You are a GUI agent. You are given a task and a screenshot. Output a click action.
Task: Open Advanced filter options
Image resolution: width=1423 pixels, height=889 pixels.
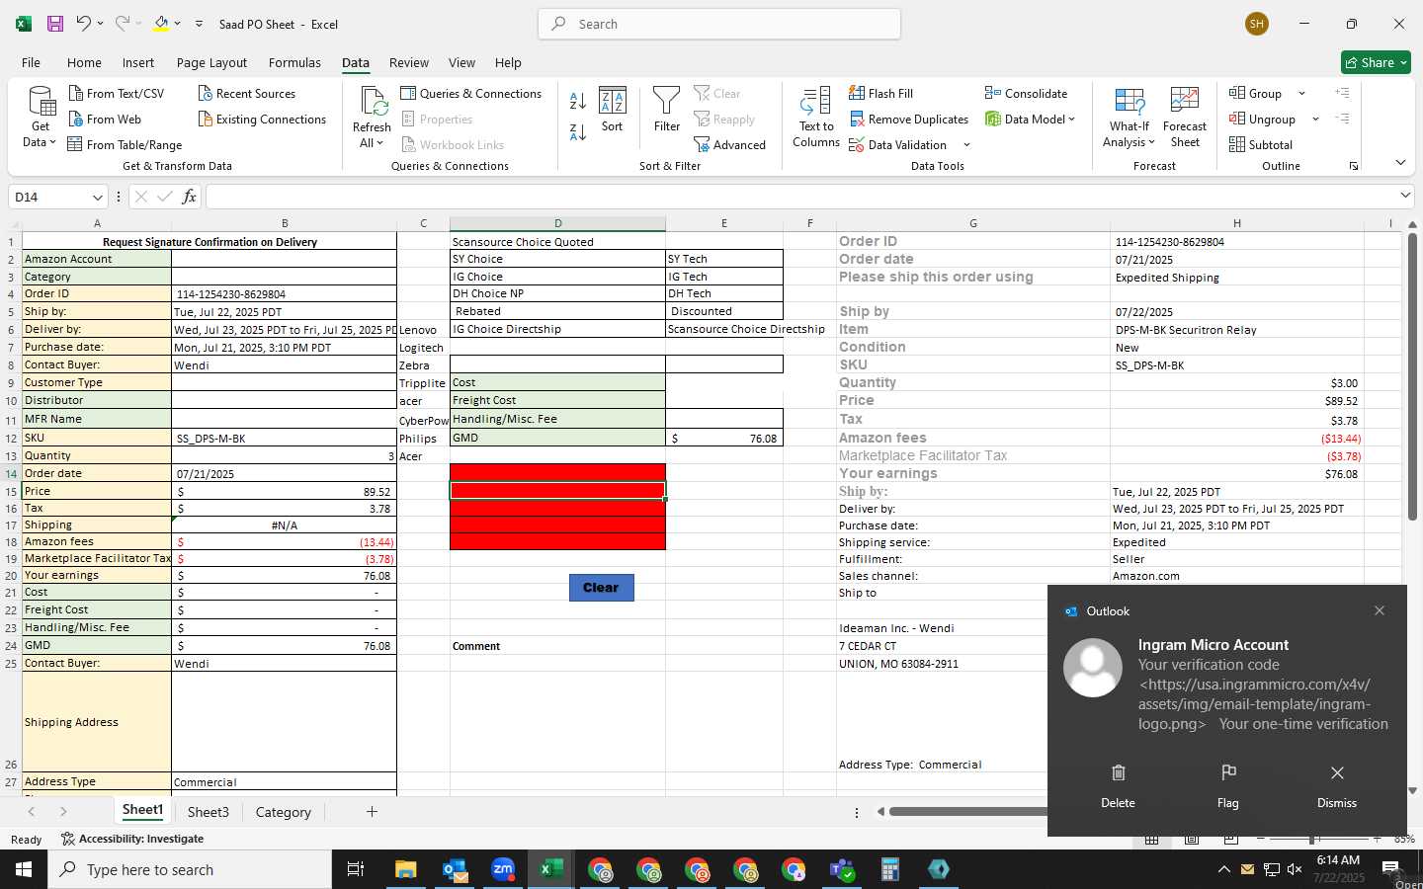coord(730,144)
